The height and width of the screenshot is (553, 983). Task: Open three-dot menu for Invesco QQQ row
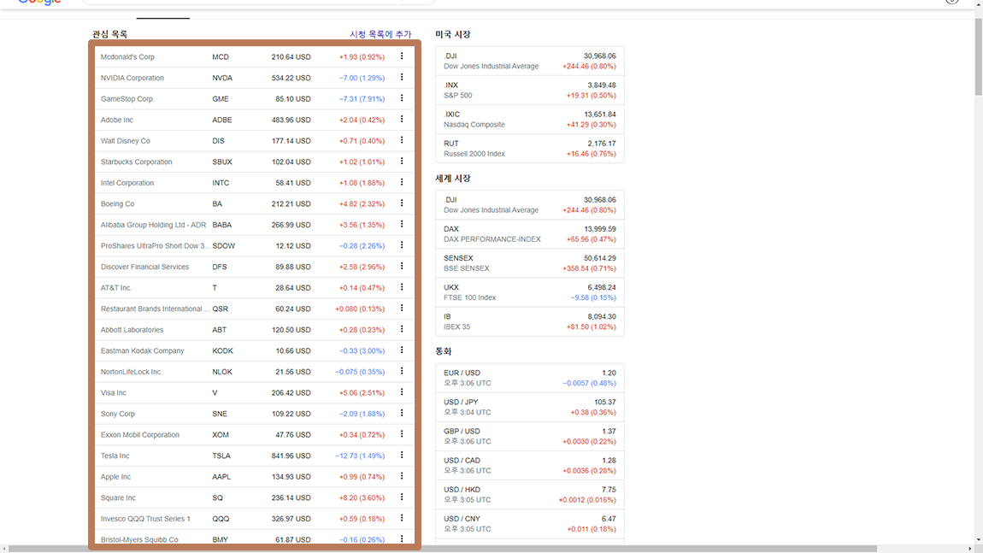pyautogui.click(x=402, y=519)
